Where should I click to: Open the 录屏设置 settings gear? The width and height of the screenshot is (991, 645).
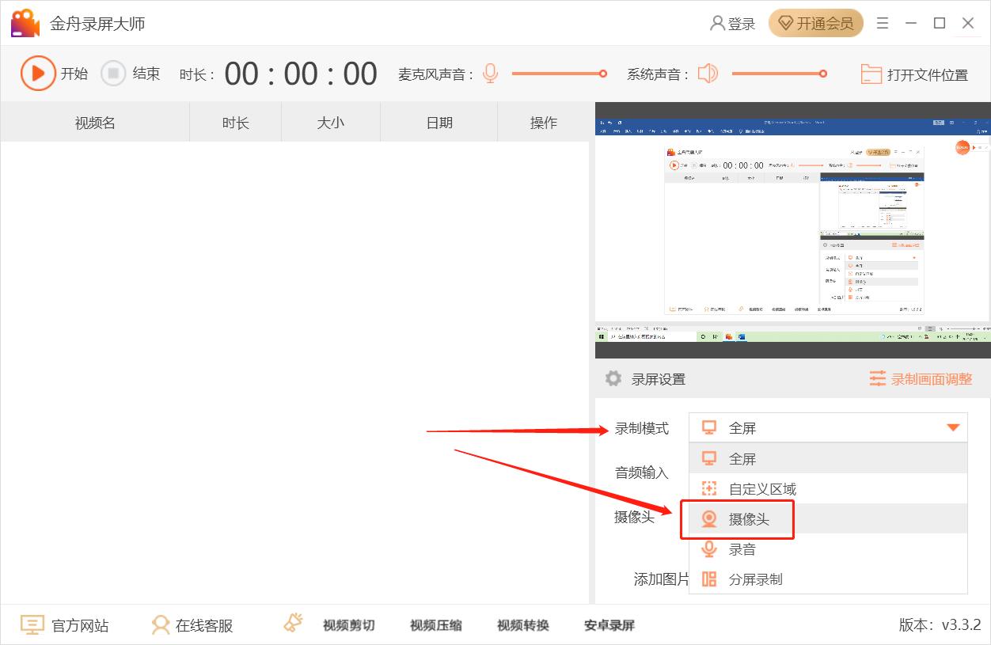pyautogui.click(x=613, y=378)
